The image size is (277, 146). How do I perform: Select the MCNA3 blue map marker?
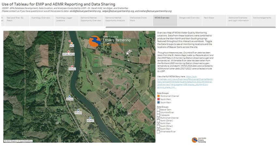78,110
